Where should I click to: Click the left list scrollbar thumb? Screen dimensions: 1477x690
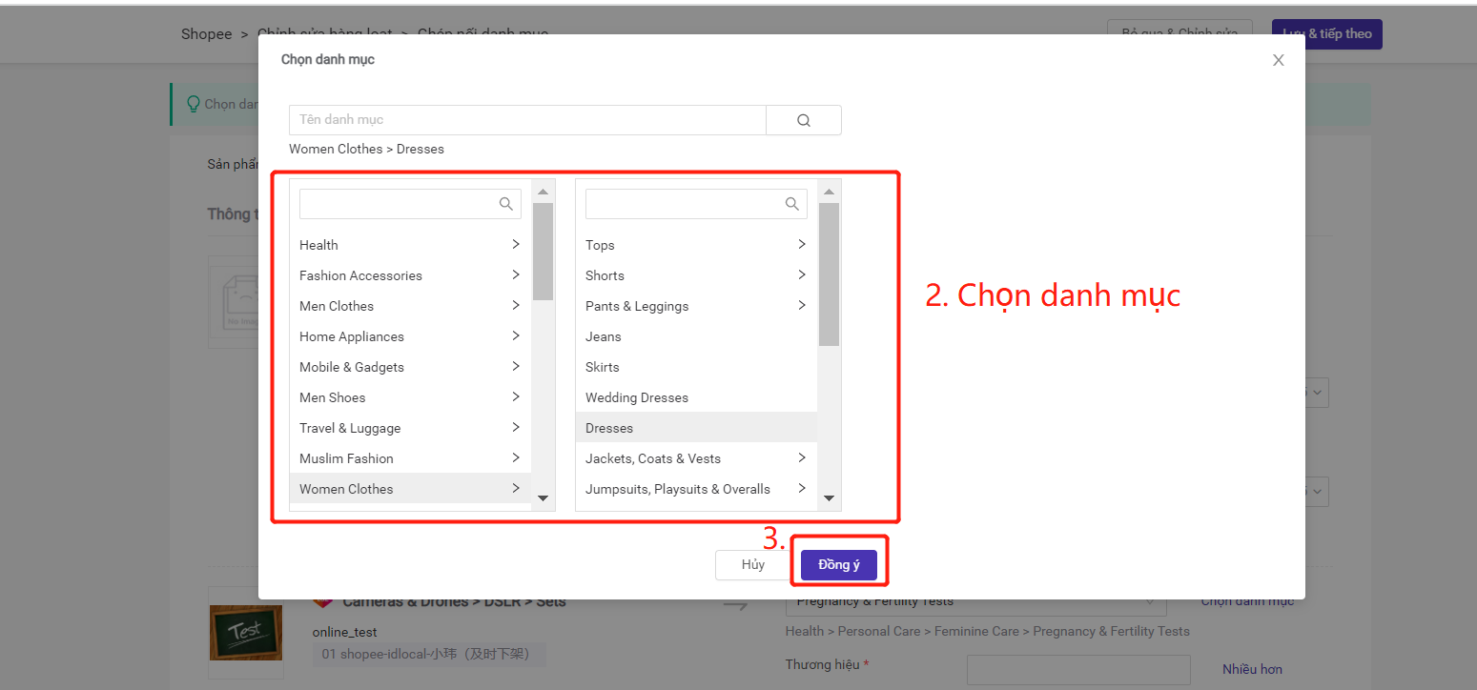click(543, 252)
